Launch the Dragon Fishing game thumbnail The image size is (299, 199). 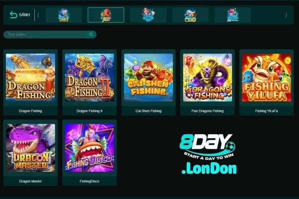pos(30,77)
